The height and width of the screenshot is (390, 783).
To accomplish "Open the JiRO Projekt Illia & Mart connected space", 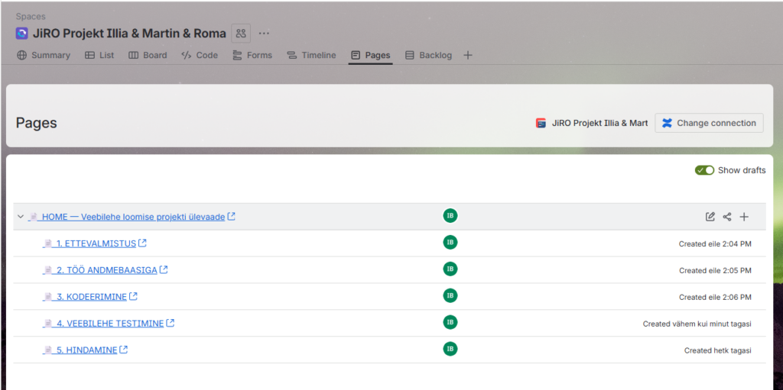I will pos(593,123).
